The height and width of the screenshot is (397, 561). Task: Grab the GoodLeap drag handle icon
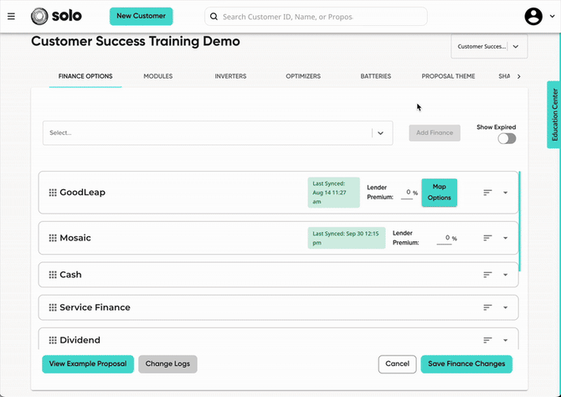coord(53,193)
